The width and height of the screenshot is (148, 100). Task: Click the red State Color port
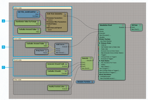click(x=99, y=49)
